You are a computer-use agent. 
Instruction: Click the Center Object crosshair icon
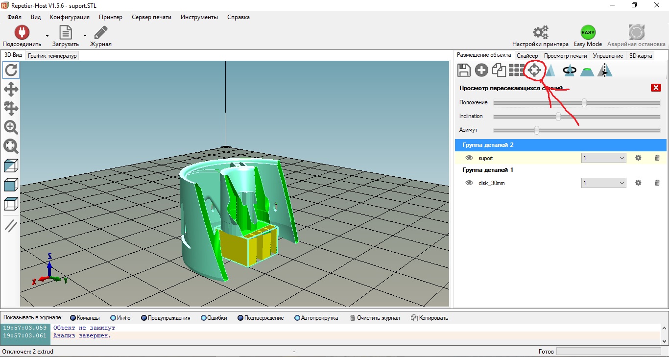tap(534, 71)
